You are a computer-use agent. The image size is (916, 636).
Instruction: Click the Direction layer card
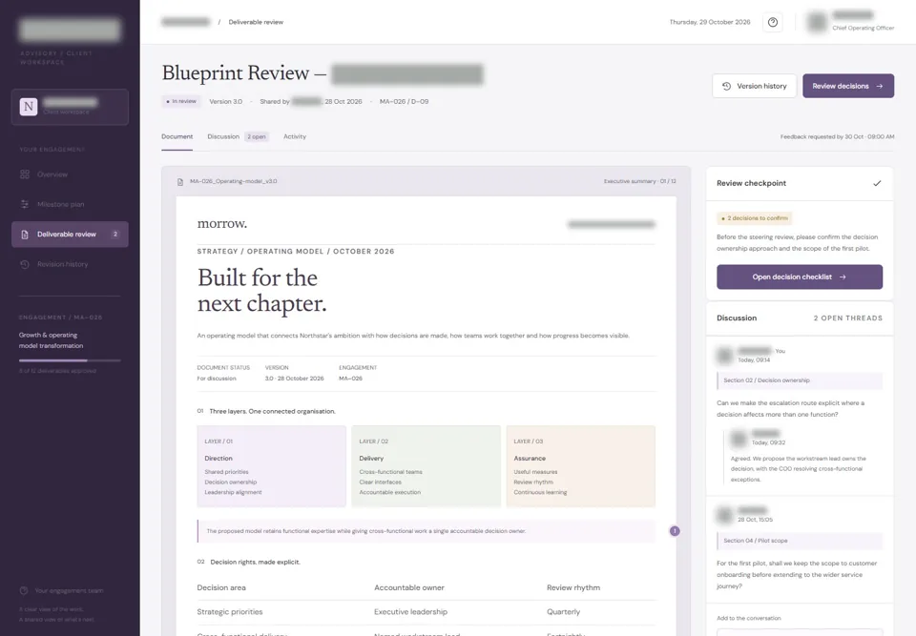tap(272, 466)
